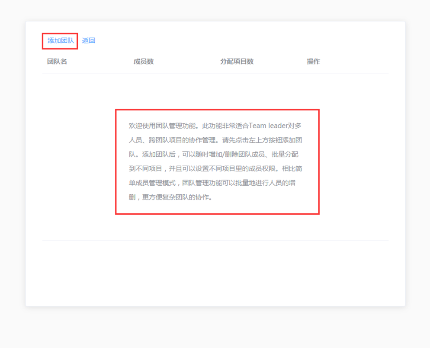Click the 欢迎使用团队管理功能 welcome paragraph
The image size is (430, 348).
pyautogui.click(x=215, y=161)
